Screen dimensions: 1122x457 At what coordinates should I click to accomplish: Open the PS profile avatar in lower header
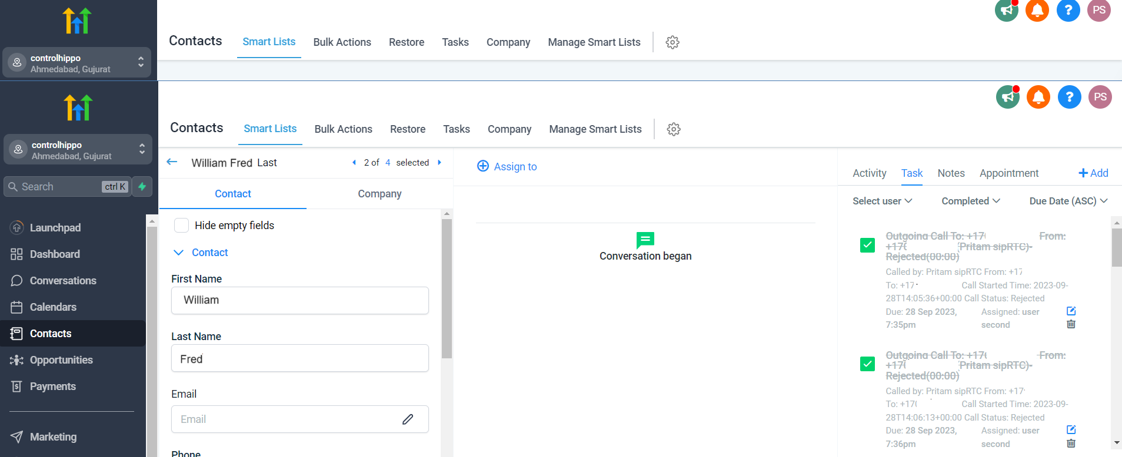coord(1100,97)
